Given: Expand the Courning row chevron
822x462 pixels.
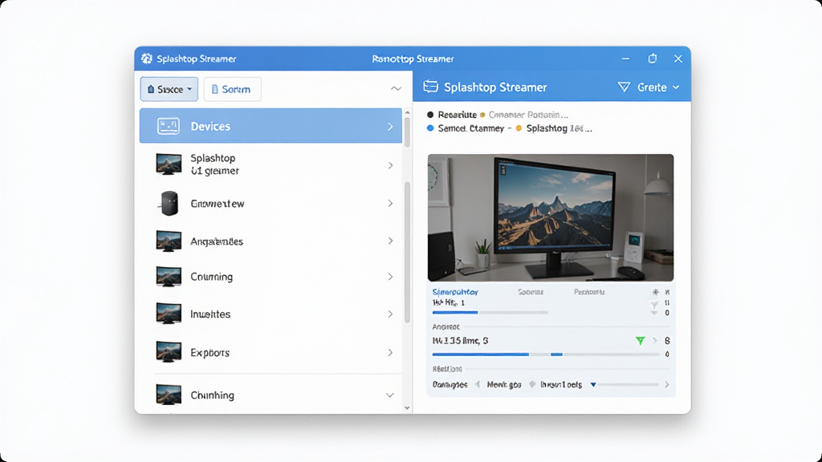Looking at the screenshot, I should pos(391,277).
